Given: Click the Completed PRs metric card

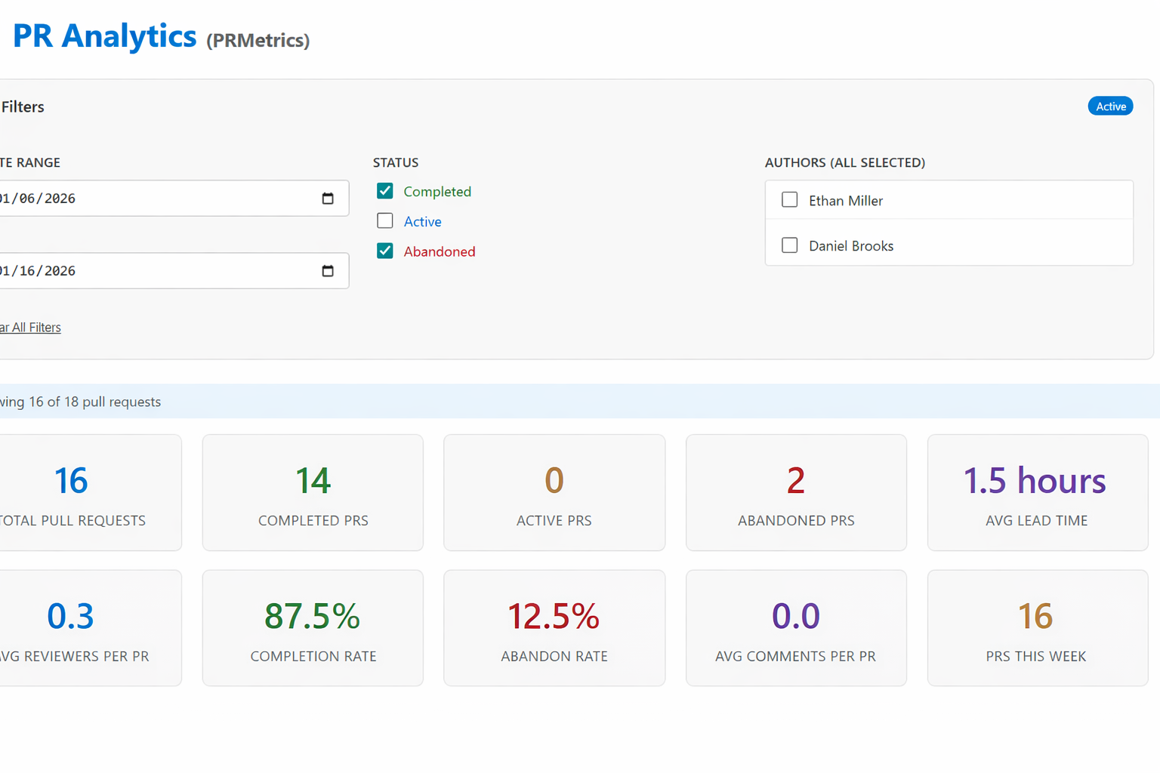Looking at the screenshot, I should coord(313,492).
